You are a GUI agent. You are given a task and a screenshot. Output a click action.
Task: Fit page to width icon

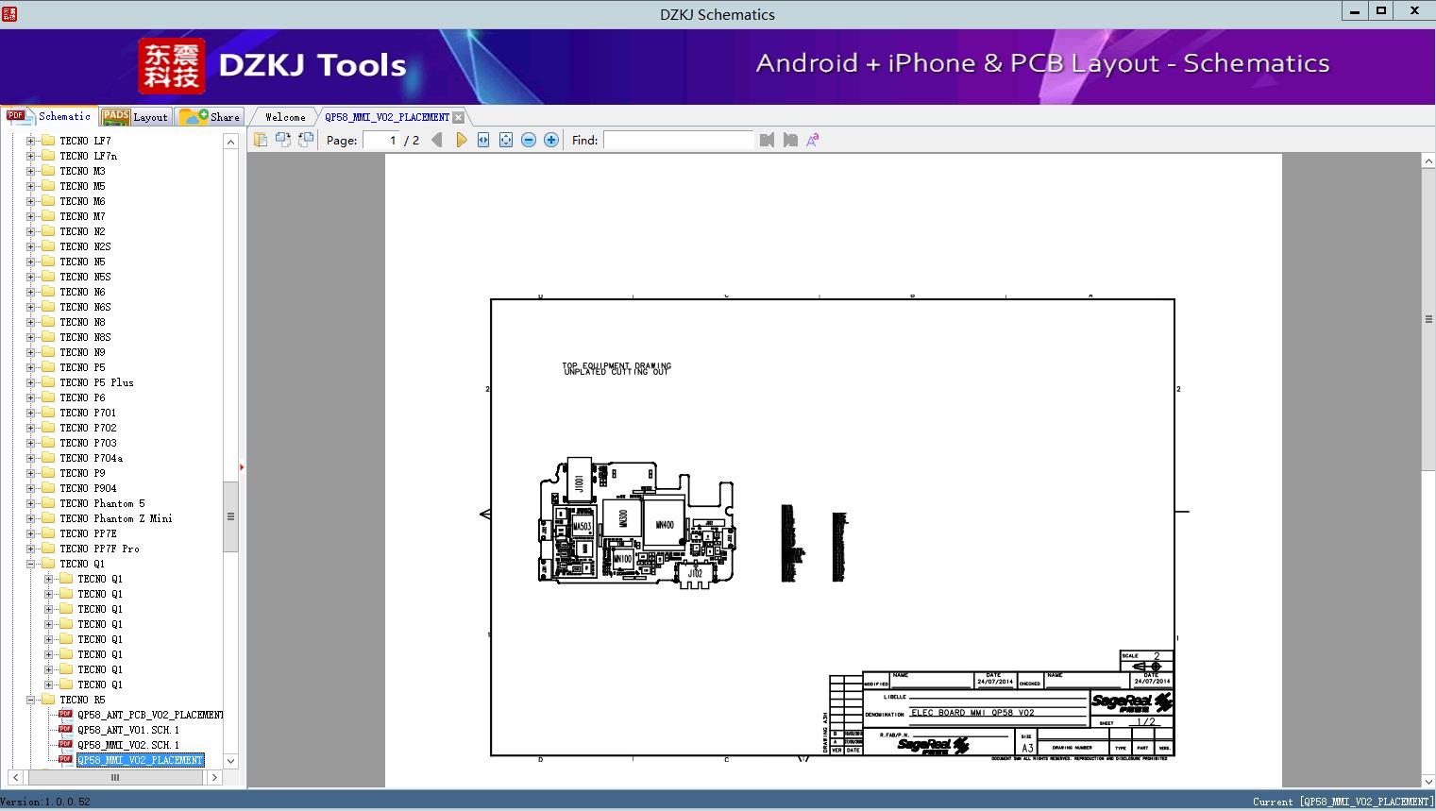click(x=483, y=140)
